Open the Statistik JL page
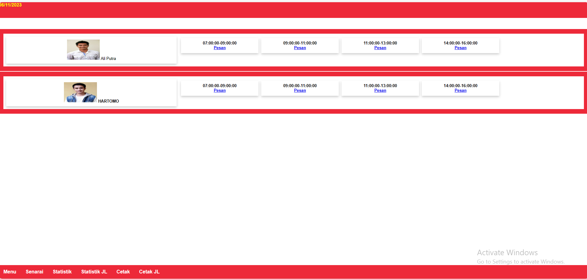This screenshot has height=279, width=587. [94, 272]
